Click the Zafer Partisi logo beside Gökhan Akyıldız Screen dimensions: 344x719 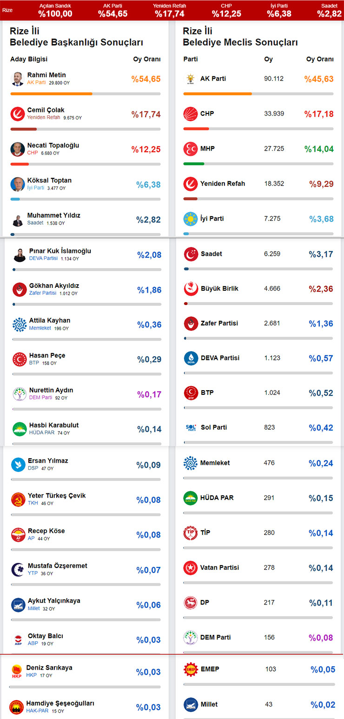tap(20, 290)
